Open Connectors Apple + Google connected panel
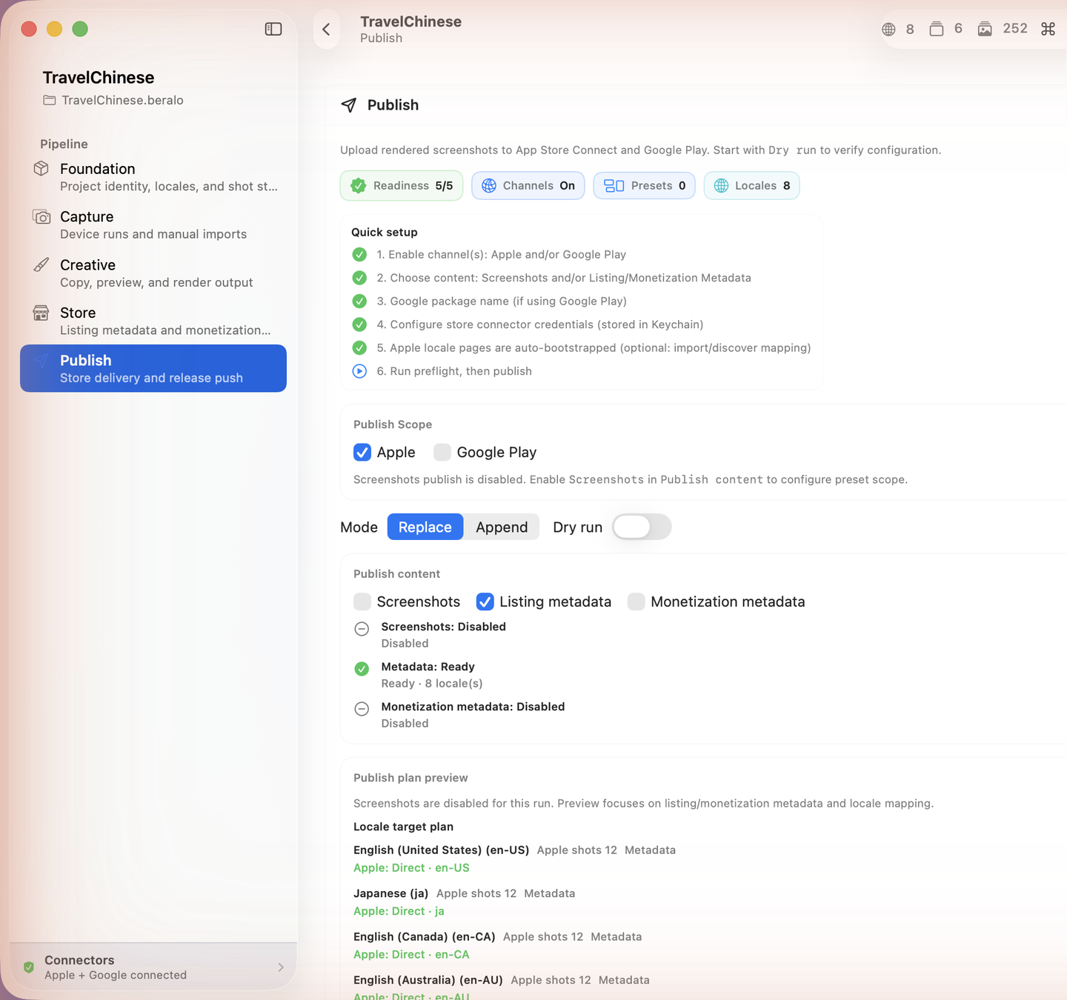 (x=153, y=967)
